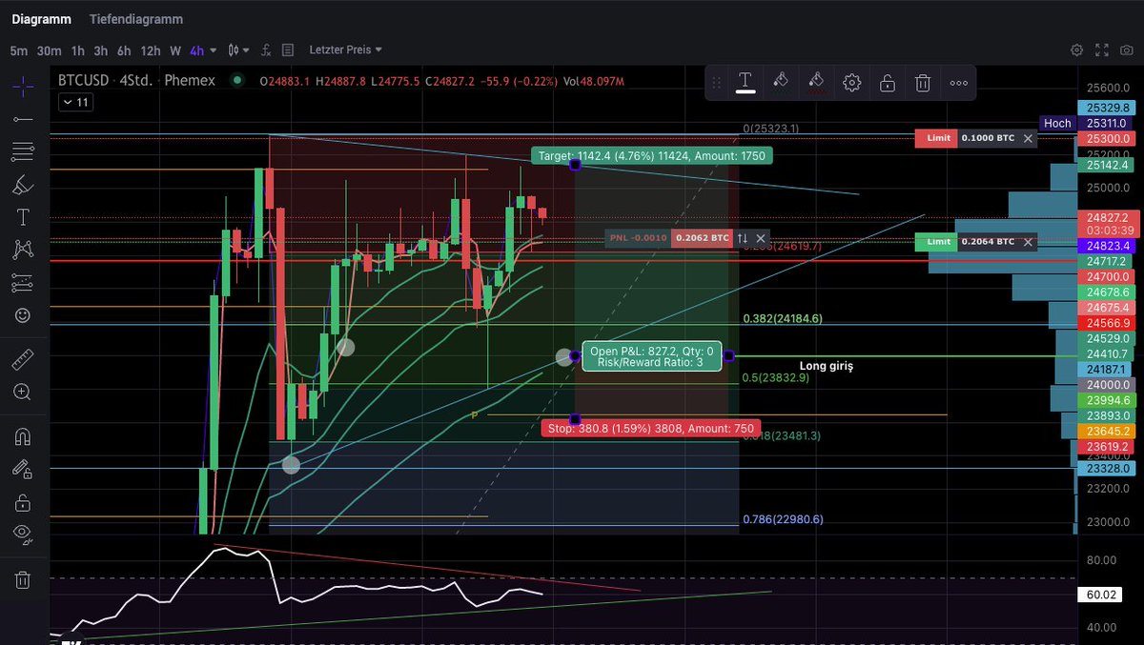Grab the stop level anchor handle
Screen dimensions: 1144x645
pyautogui.click(x=575, y=419)
